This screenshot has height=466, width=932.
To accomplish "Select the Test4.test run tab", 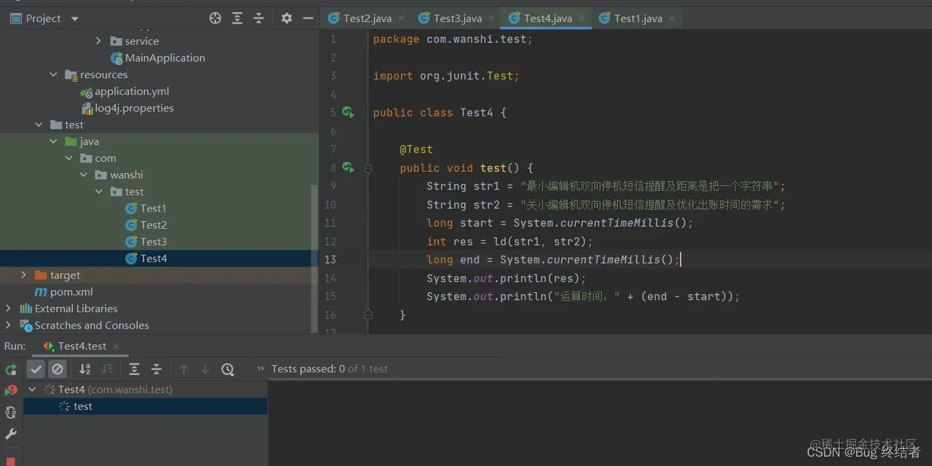I will pos(82,346).
